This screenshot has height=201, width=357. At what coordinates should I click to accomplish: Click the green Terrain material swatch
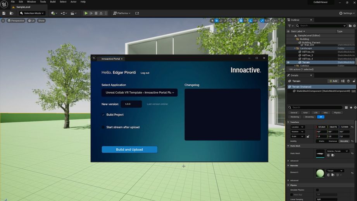point(320,173)
